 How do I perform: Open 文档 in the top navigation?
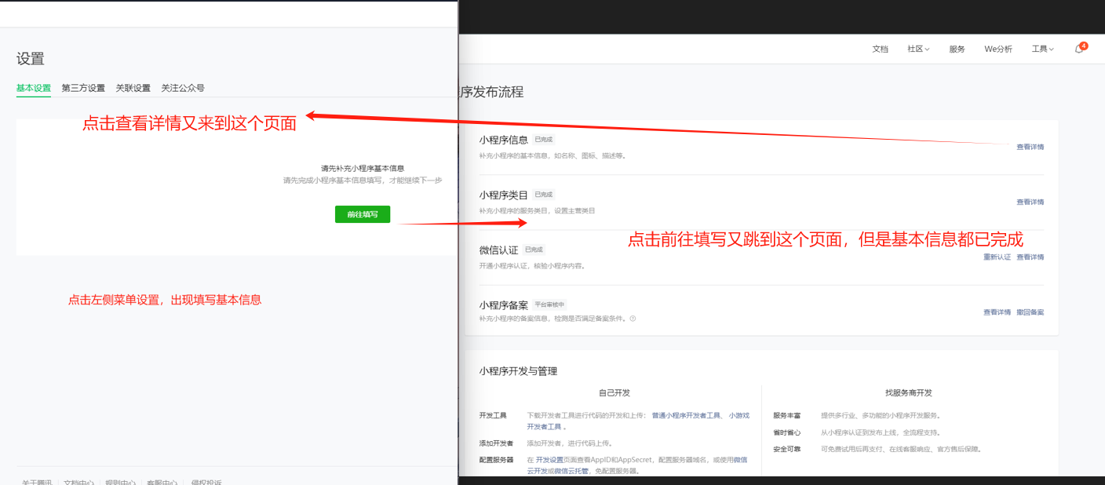click(x=880, y=49)
